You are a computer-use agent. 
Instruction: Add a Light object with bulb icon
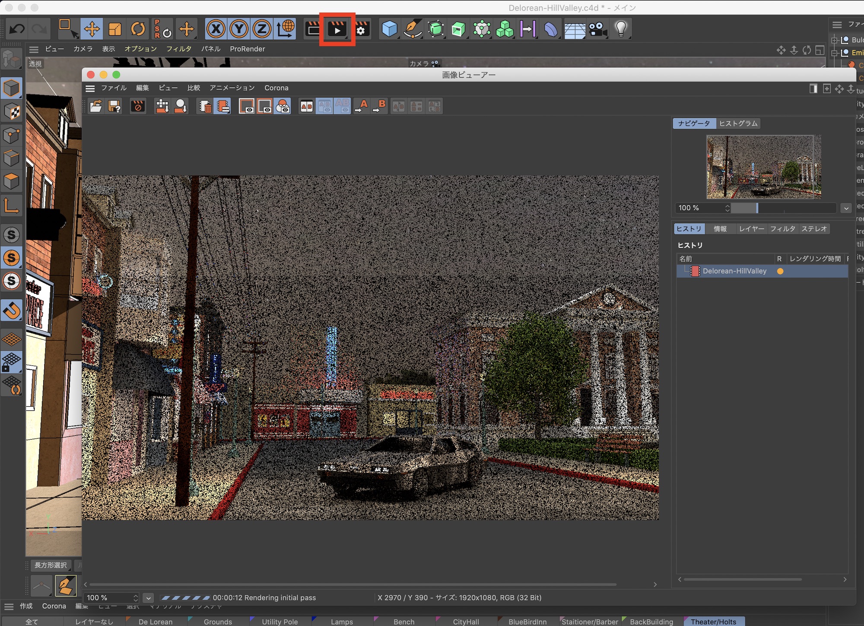(x=621, y=29)
